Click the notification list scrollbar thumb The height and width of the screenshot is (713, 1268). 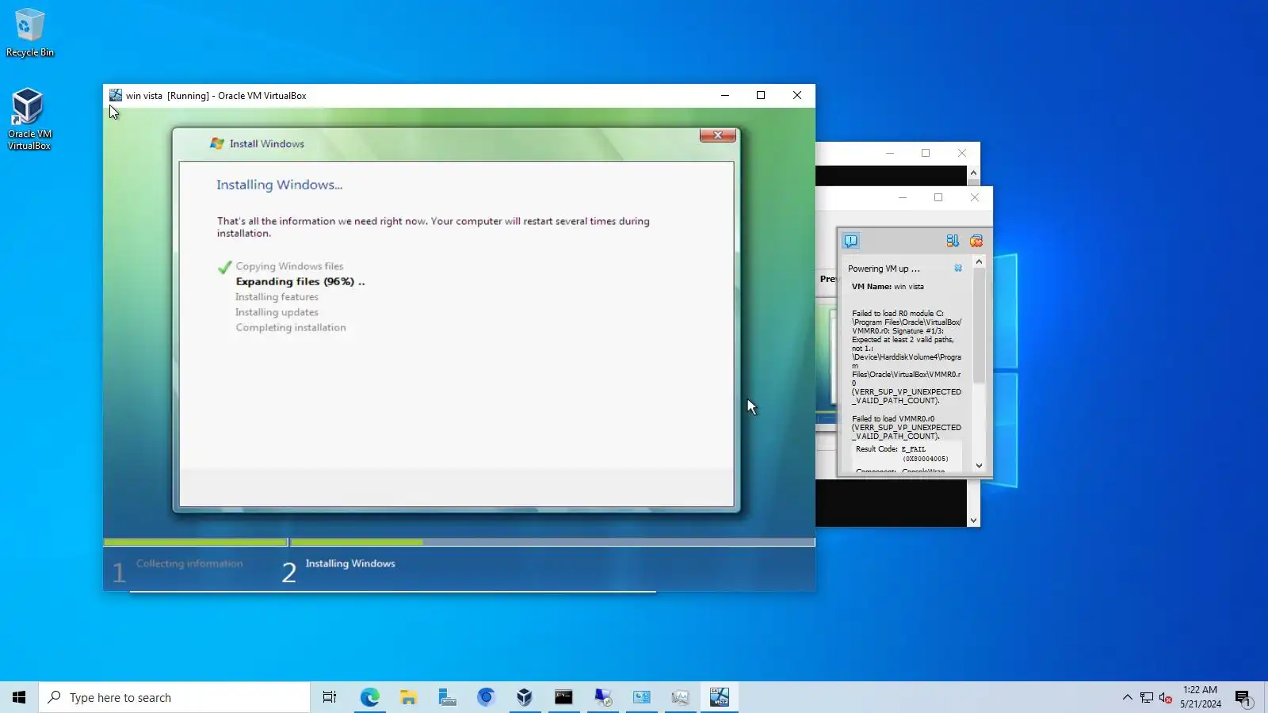click(x=979, y=325)
